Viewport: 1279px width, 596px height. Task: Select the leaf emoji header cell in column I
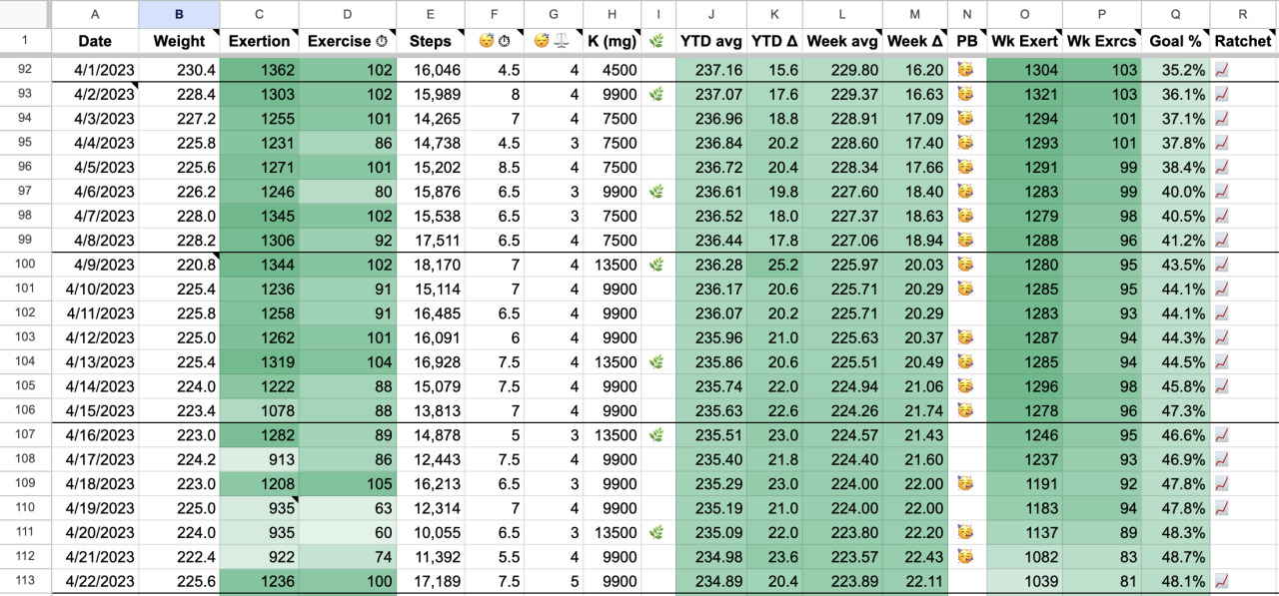(x=657, y=42)
